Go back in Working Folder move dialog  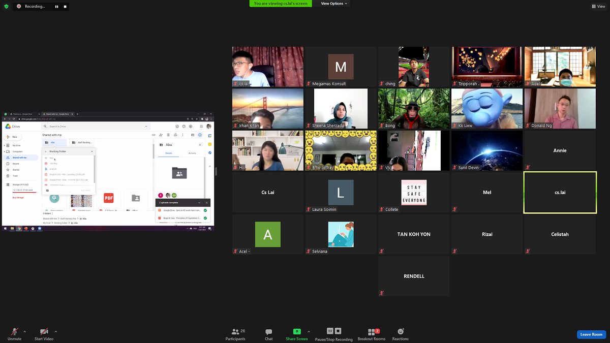pos(46,151)
